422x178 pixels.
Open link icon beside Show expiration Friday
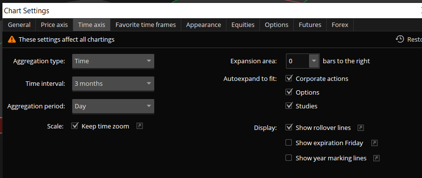click(x=374, y=143)
